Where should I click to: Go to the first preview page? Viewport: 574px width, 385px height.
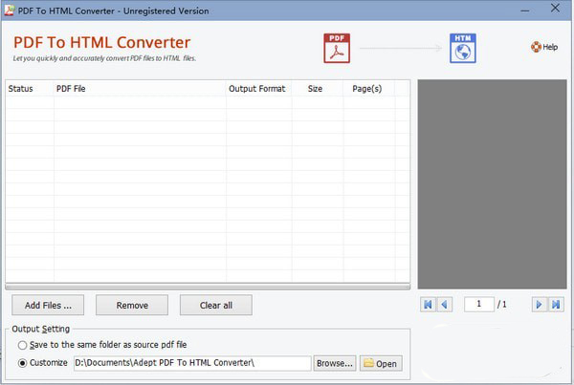428,305
